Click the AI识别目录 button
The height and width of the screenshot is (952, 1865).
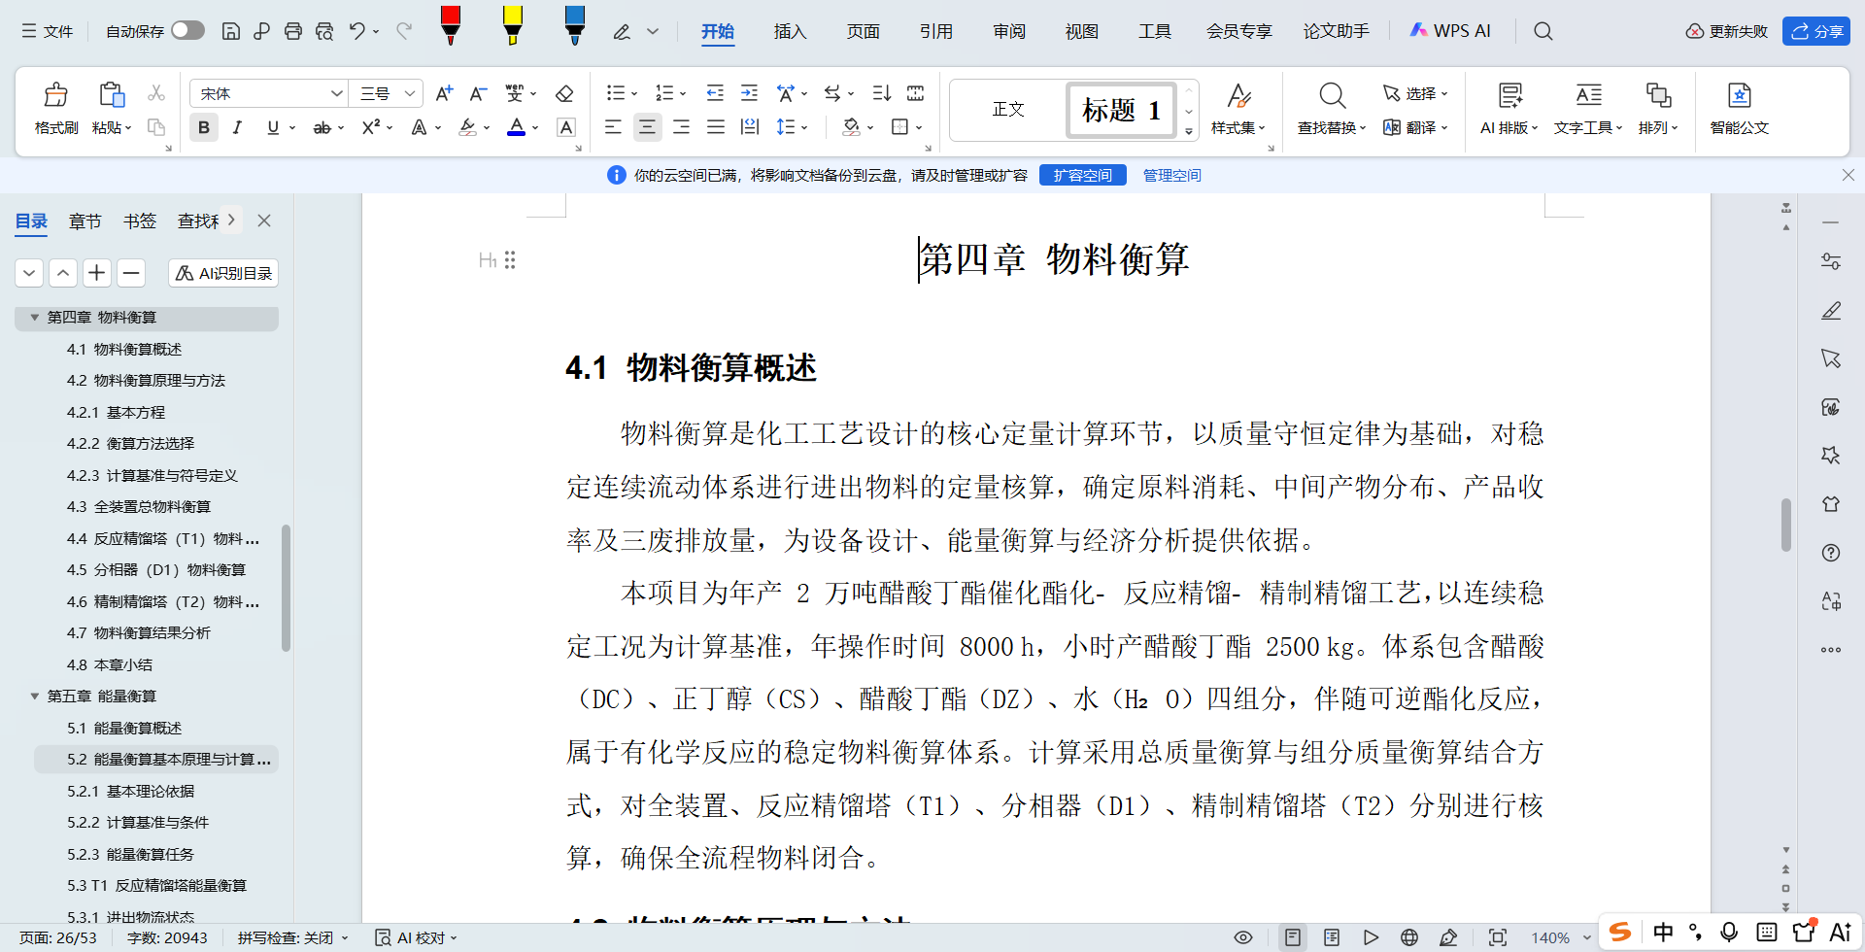coord(223,273)
